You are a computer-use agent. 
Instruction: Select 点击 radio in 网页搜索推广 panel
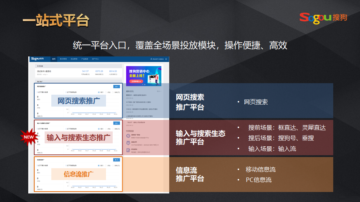click(106, 92)
